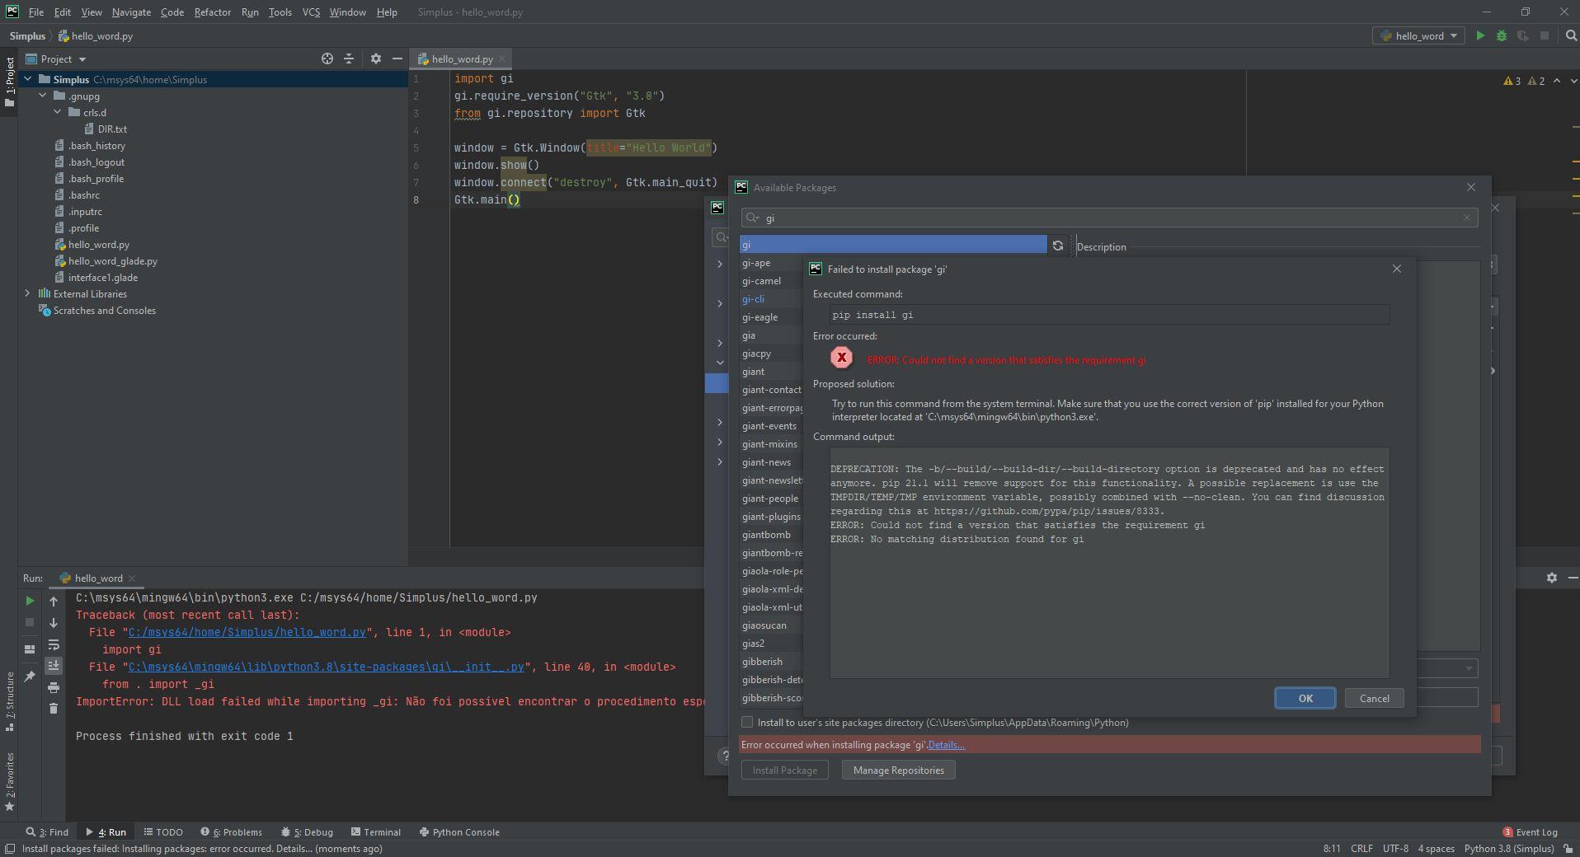Click the Debug bug icon in the top toolbar
This screenshot has width=1580, height=857.
click(1501, 35)
